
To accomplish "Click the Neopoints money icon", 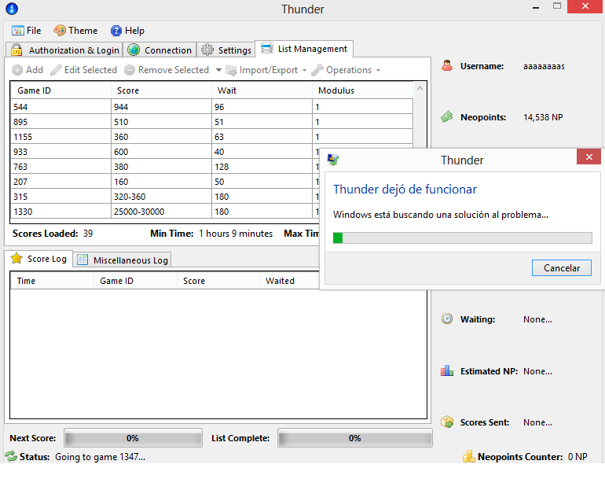I will (x=446, y=116).
